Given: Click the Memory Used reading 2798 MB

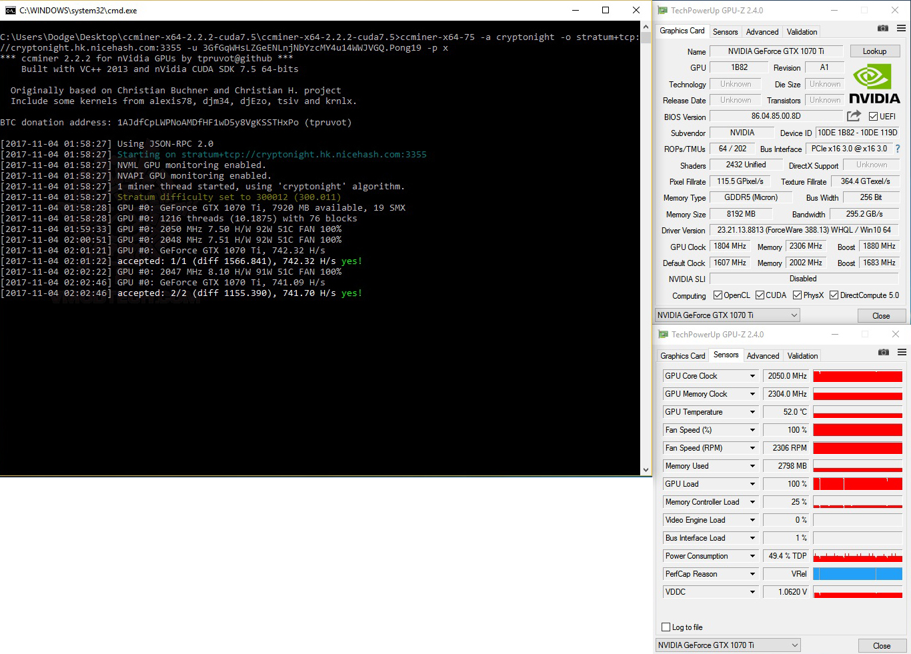Looking at the screenshot, I should coord(786,466).
